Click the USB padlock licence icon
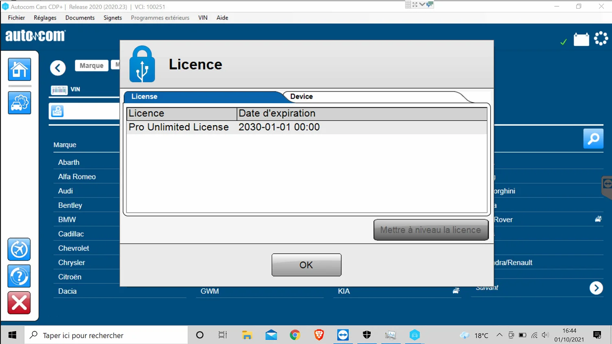 click(x=142, y=64)
